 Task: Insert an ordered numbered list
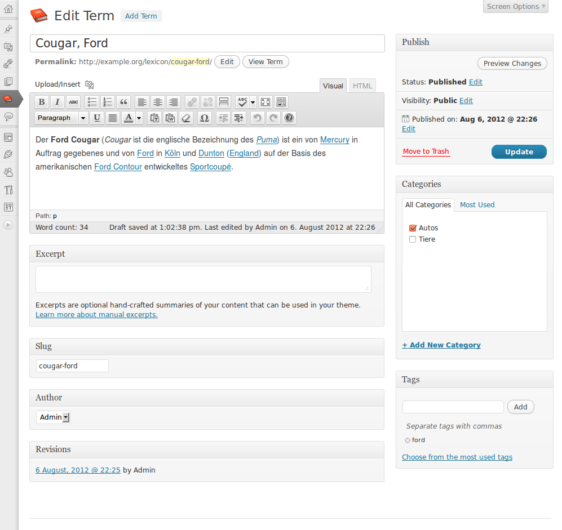pyautogui.click(x=108, y=102)
